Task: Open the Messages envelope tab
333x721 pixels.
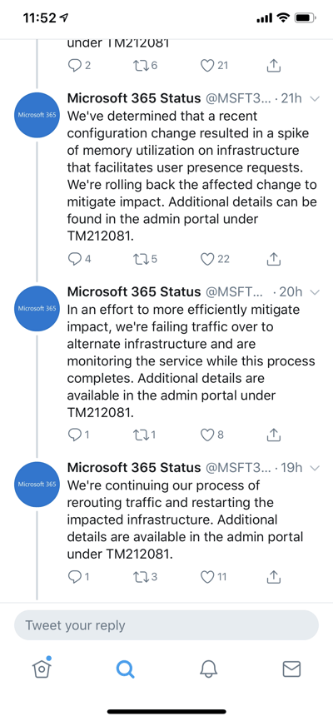Action: coord(291,669)
